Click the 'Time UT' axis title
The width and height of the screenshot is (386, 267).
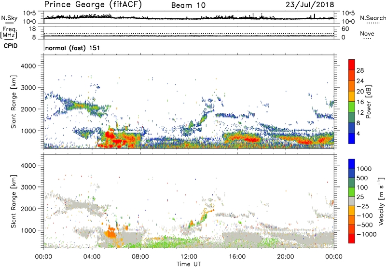(x=189, y=264)
